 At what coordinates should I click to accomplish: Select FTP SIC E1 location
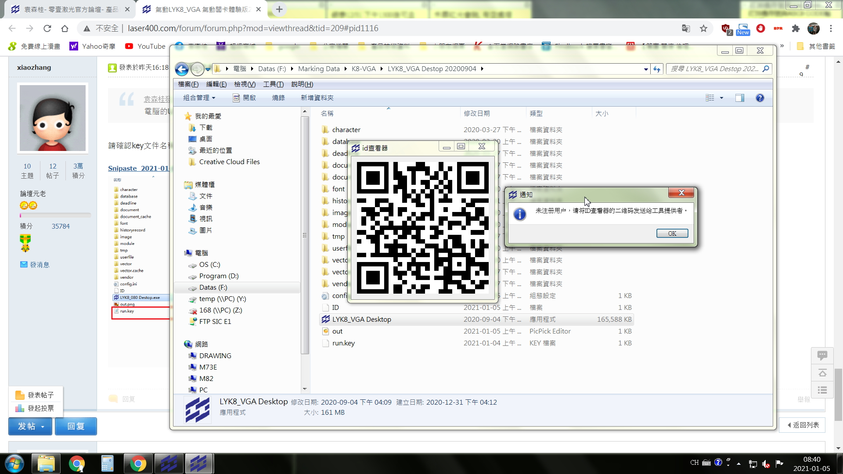pyautogui.click(x=215, y=322)
